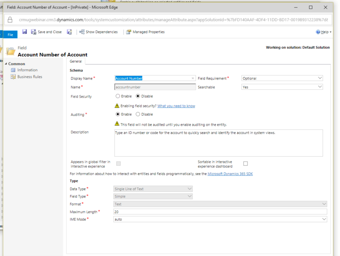Screen dimensions: 340x256
Task: Click the Name field accountnumber
Action: click(155, 87)
